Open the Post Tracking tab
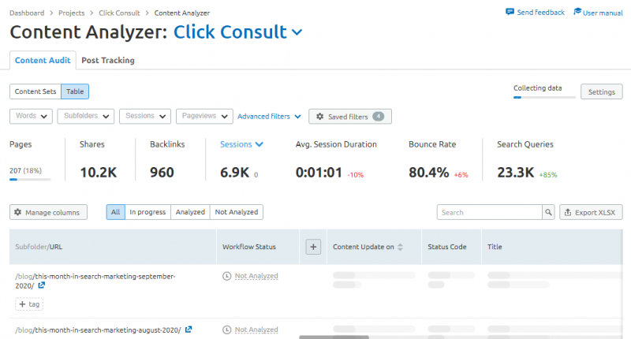The height and width of the screenshot is (339, 631). tap(108, 61)
